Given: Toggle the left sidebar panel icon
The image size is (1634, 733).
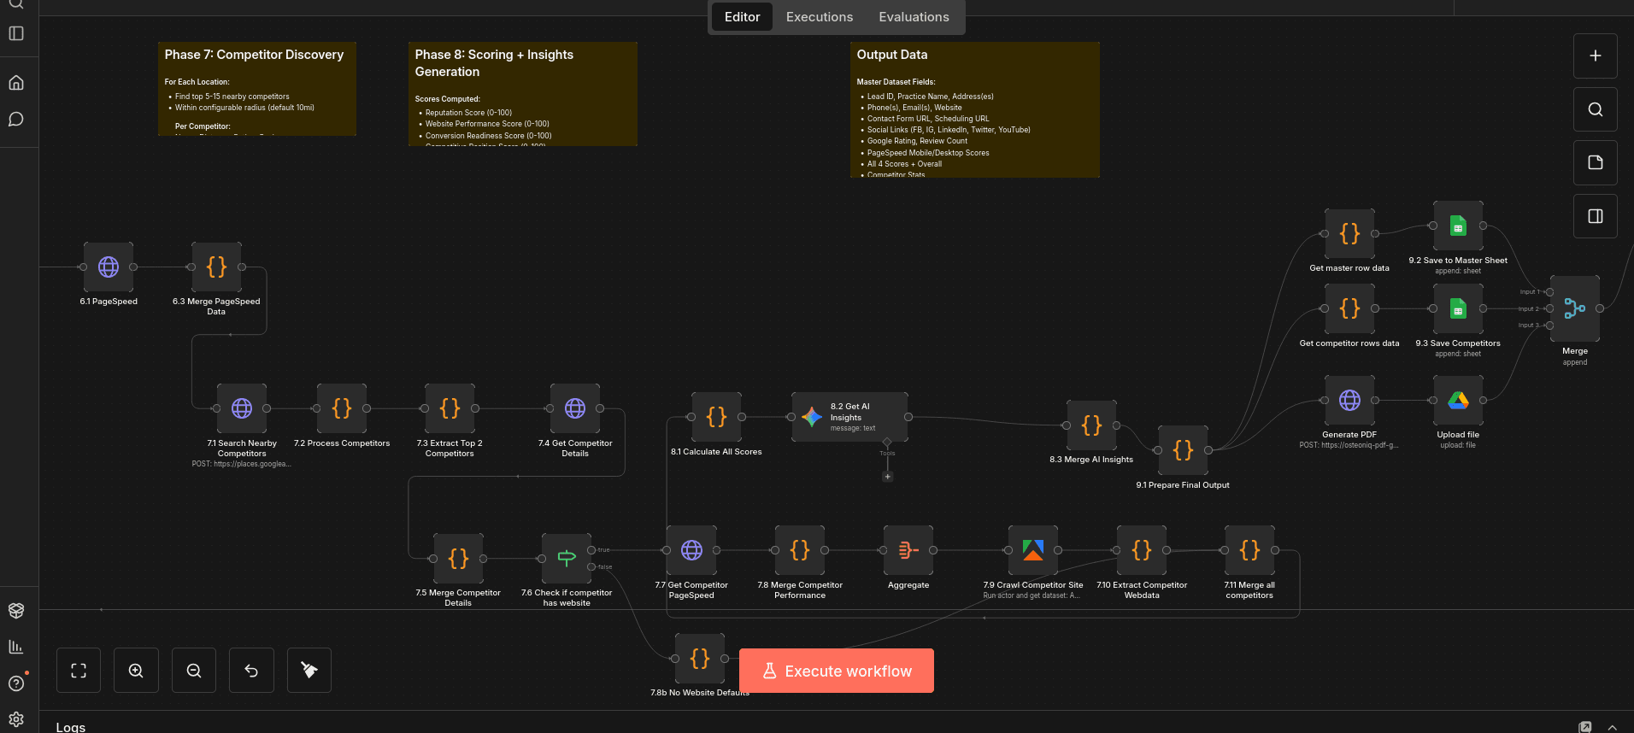Looking at the screenshot, I should click(16, 33).
